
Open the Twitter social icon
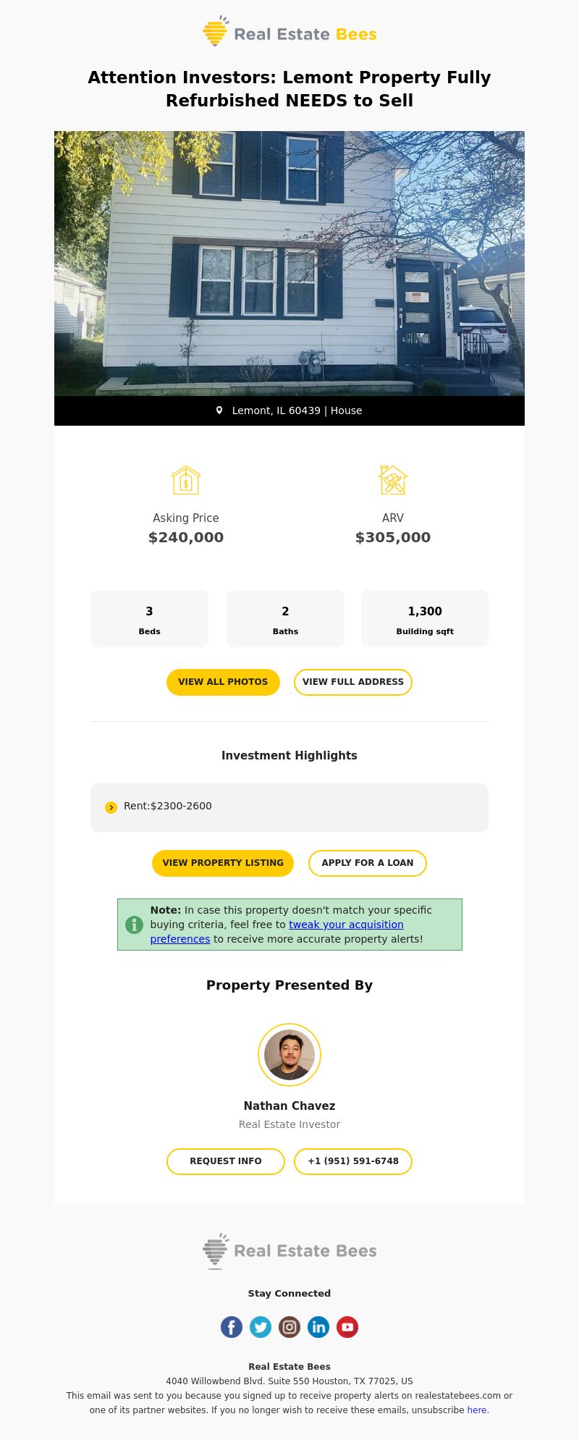[261, 1327]
